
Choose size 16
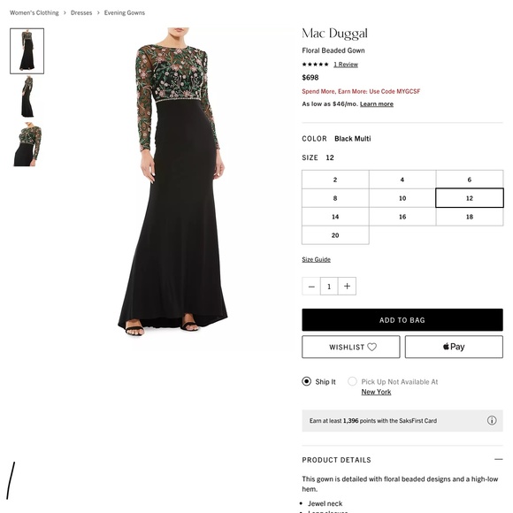[x=402, y=217]
